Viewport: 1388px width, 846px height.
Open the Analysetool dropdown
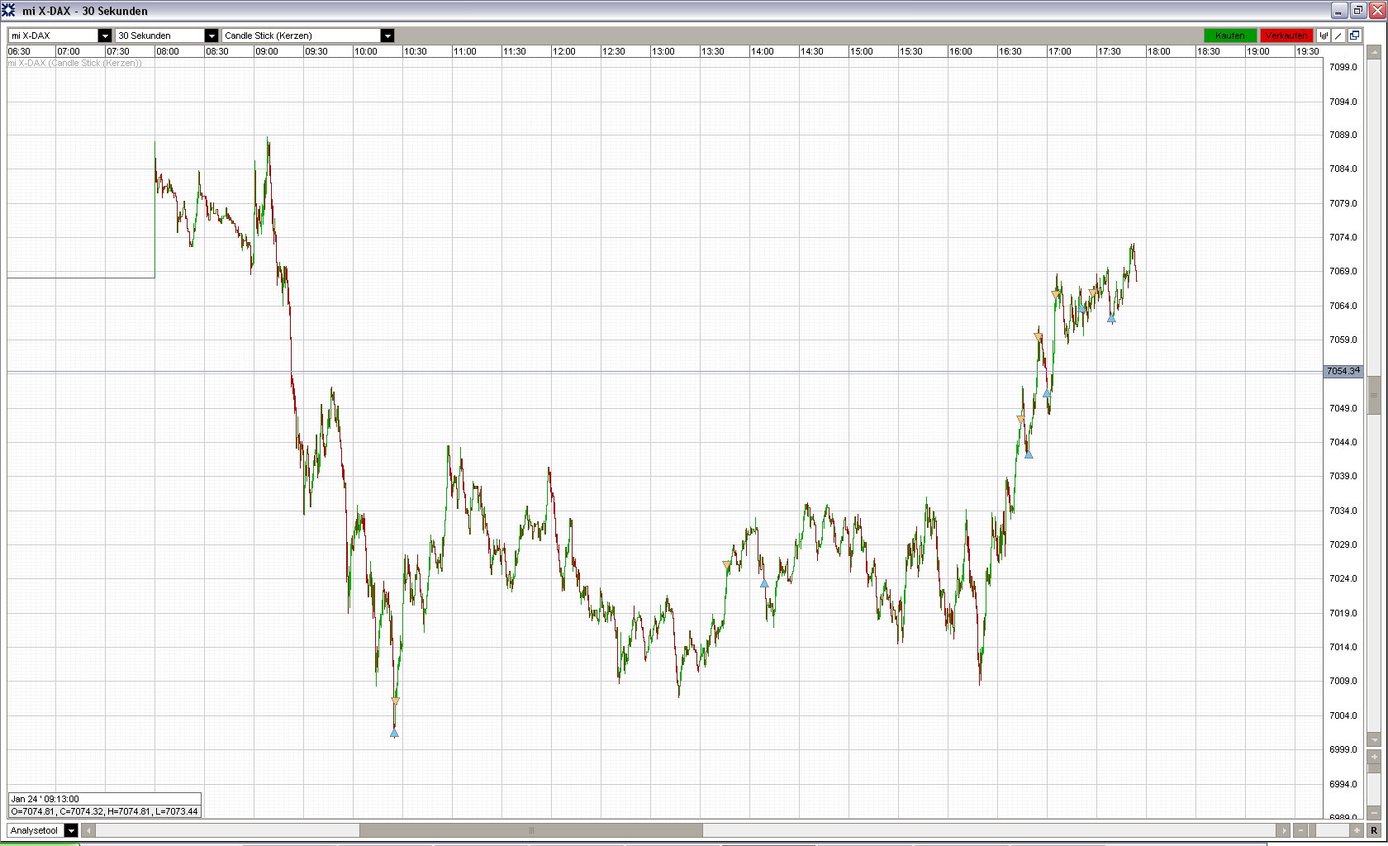coord(71,830)
